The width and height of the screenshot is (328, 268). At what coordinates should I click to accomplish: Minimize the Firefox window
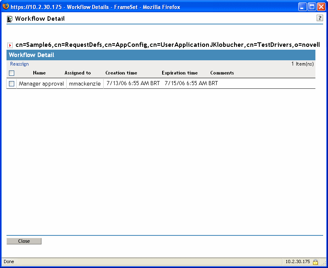tap(302, 7)
